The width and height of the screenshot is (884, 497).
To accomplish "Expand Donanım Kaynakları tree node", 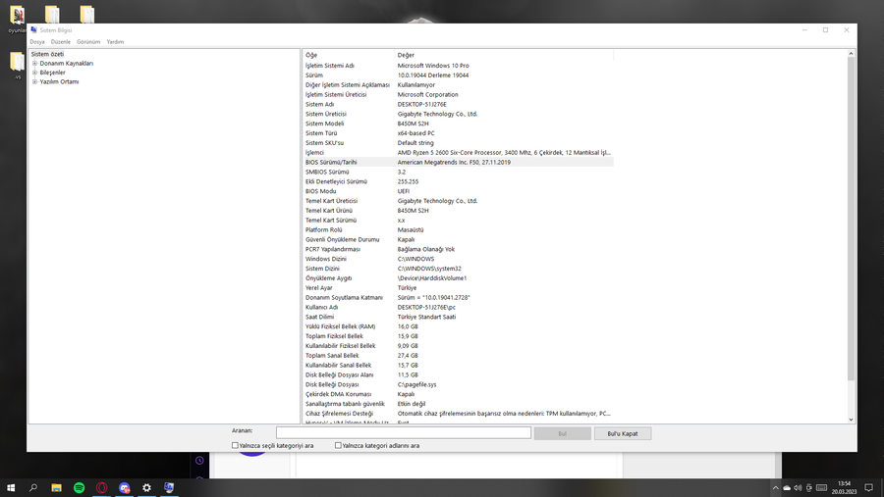I will tap(35, 64).
